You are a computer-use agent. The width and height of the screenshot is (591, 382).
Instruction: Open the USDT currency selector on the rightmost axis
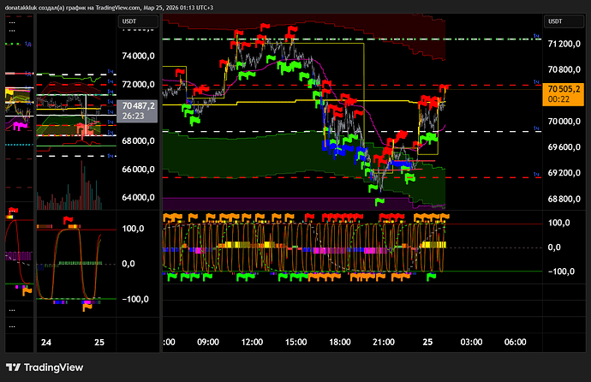(555, 20)
